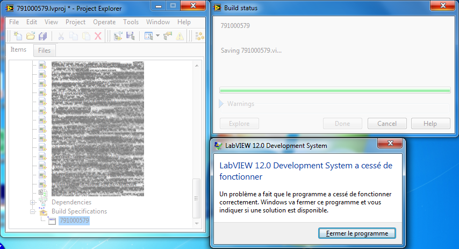Screen dimensions: 459x249
Task: Click Fermer le programme button
Action: click(357, 233)
